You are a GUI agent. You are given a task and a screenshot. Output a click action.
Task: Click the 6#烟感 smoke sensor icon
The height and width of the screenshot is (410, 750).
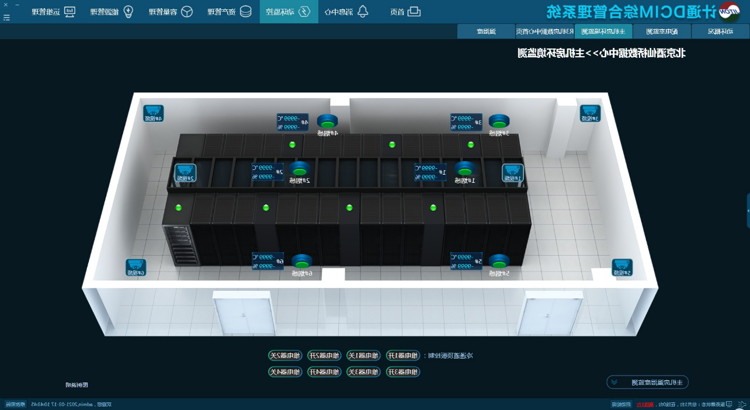click(x=301, y=262)
